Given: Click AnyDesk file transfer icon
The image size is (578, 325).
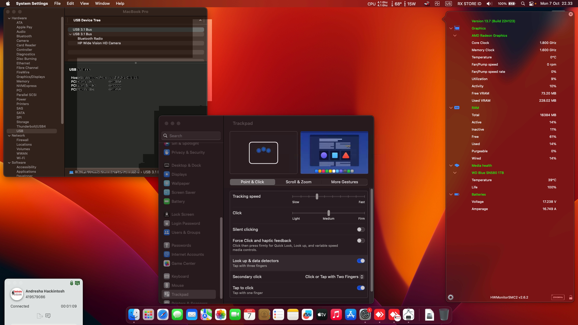Looking at the screenshot, I should pos(39,316).
